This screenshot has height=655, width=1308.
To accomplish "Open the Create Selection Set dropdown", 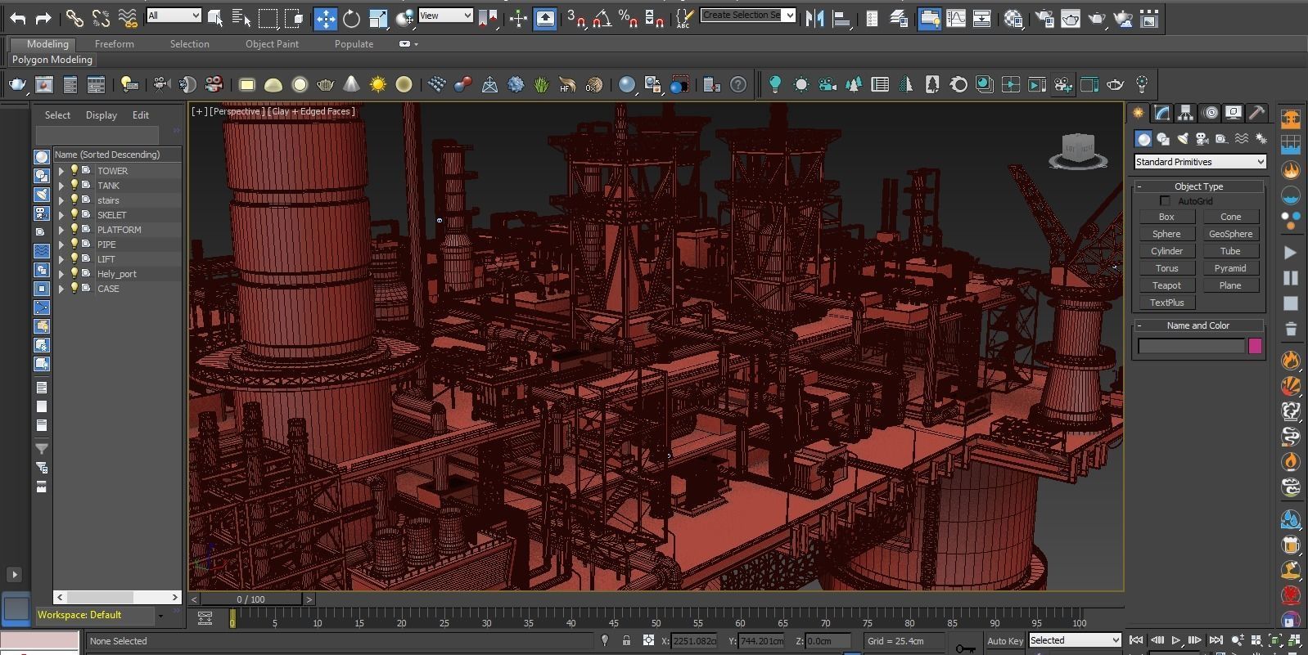I will pos(748,15).
